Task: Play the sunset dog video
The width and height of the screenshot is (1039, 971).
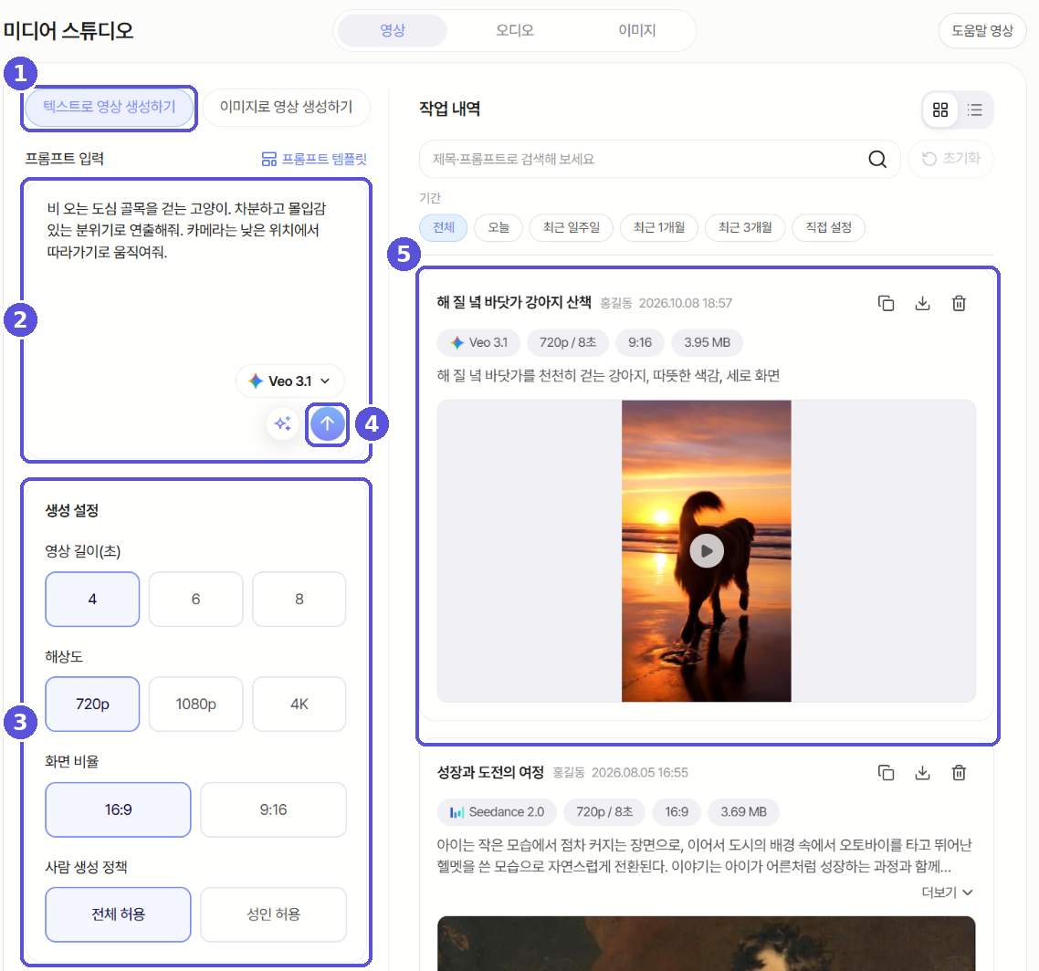Action: [707, 551]
